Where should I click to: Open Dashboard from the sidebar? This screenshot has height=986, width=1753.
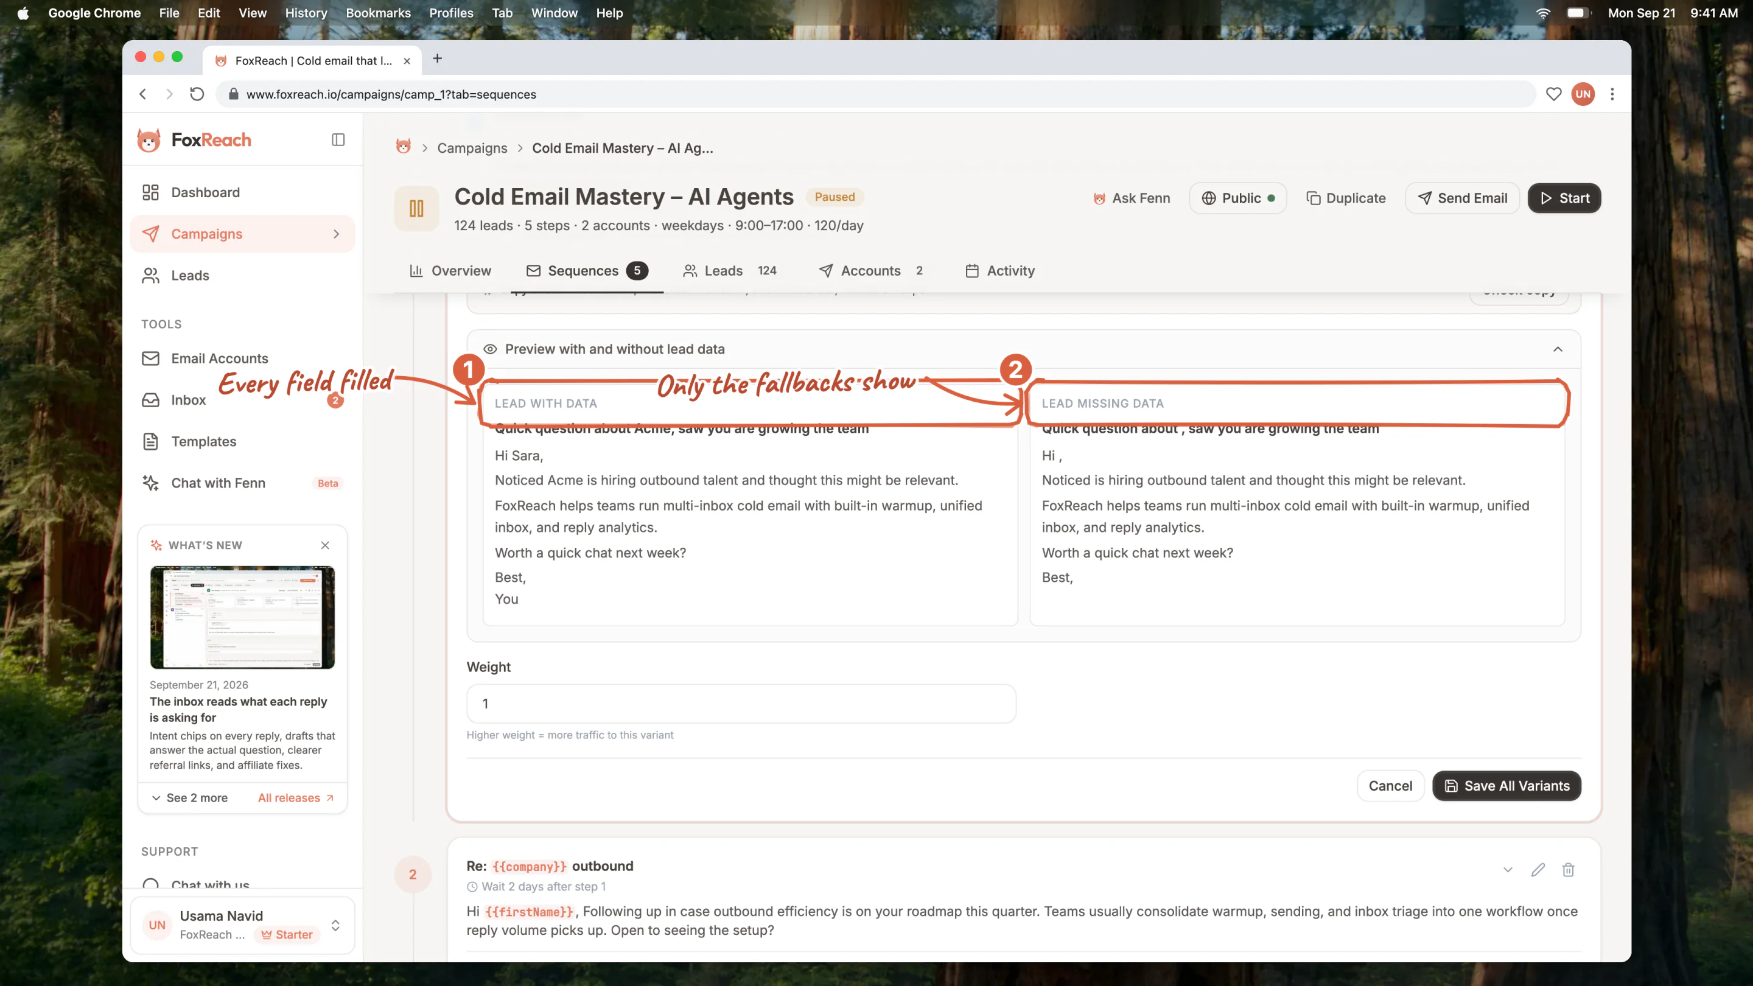242,192
